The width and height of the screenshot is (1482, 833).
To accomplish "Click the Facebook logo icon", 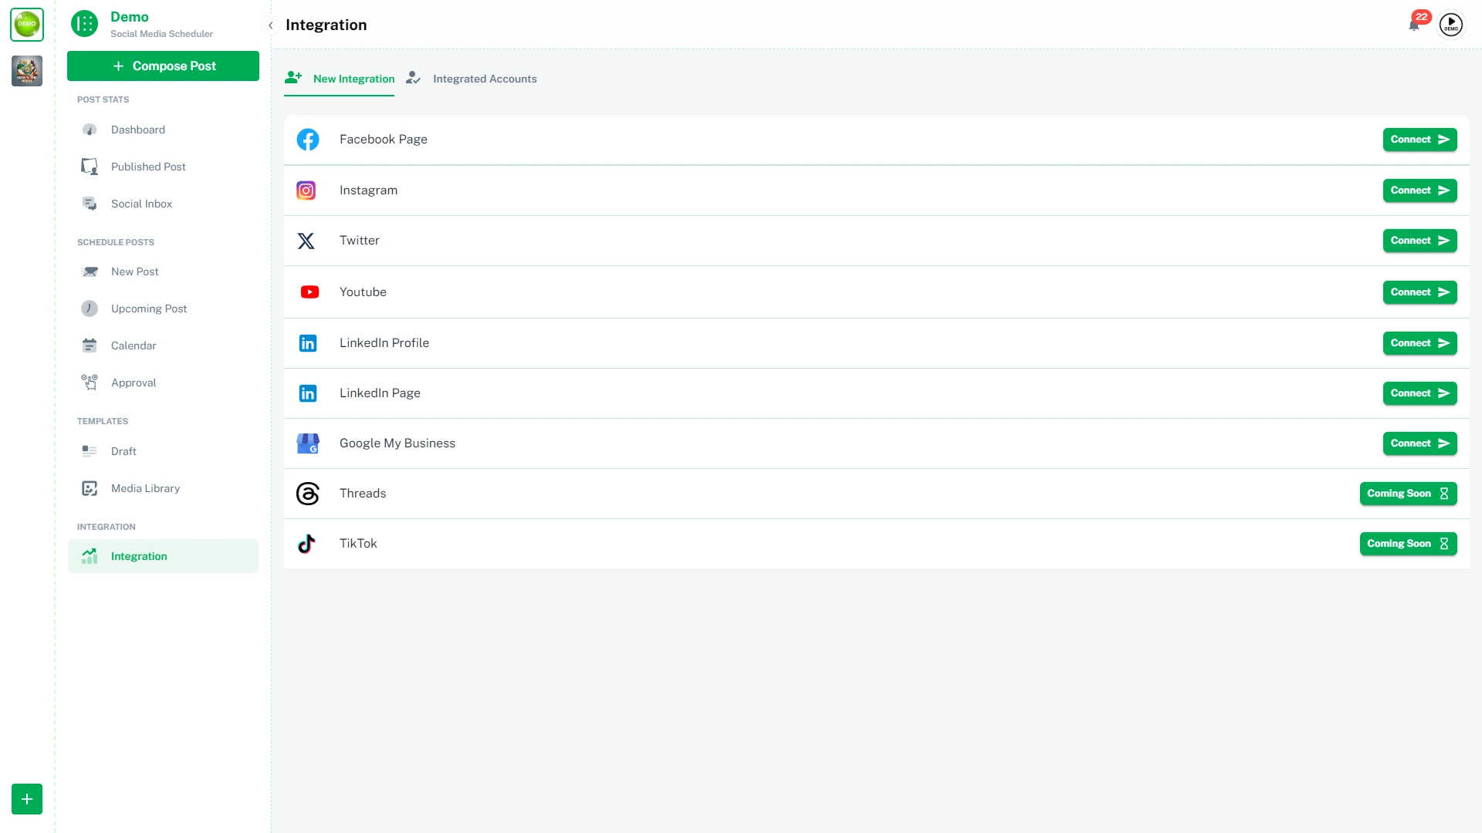I will [x=308, y=140].
